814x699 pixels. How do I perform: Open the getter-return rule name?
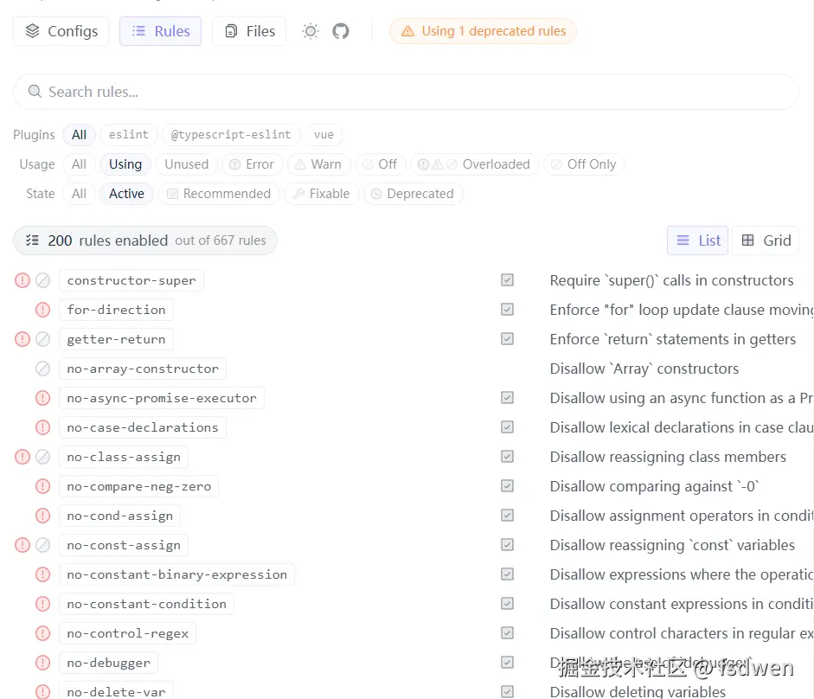(x=116, y=339)
